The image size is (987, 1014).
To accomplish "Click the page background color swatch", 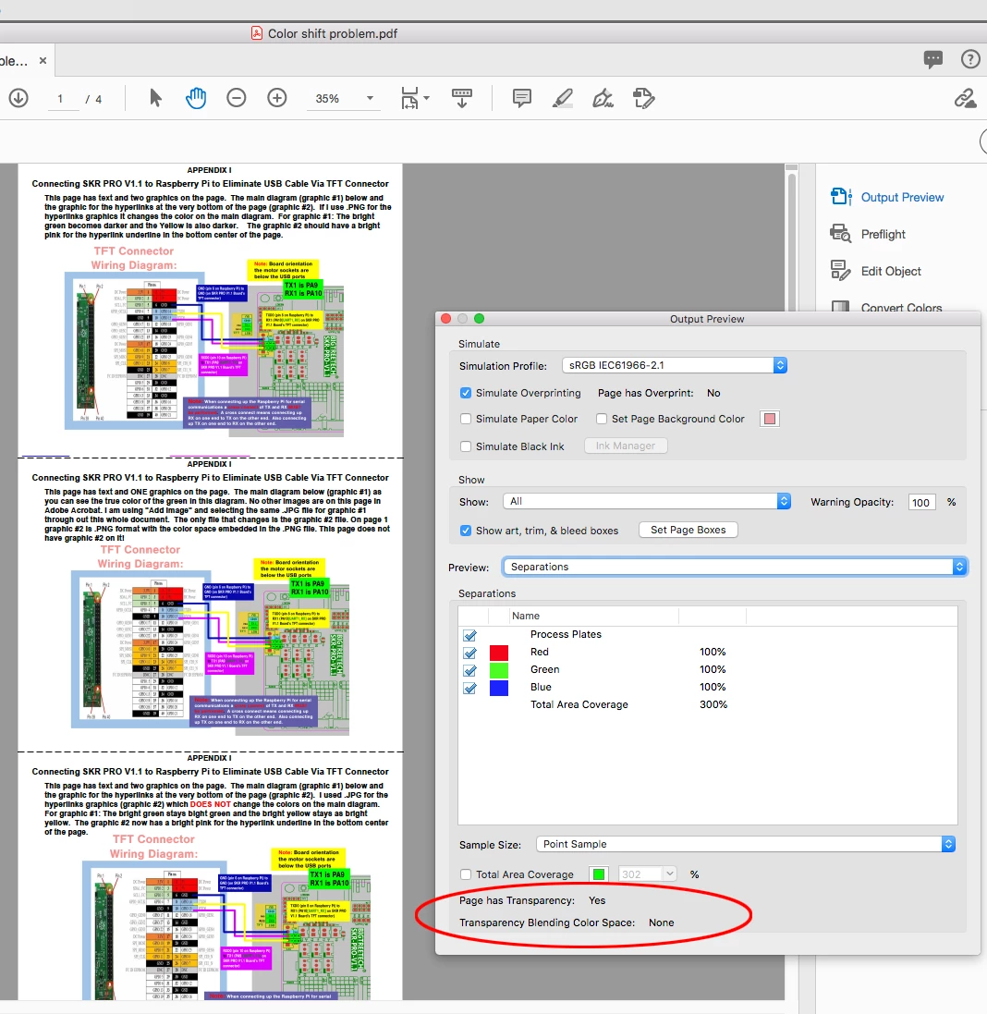I will 769,419.
